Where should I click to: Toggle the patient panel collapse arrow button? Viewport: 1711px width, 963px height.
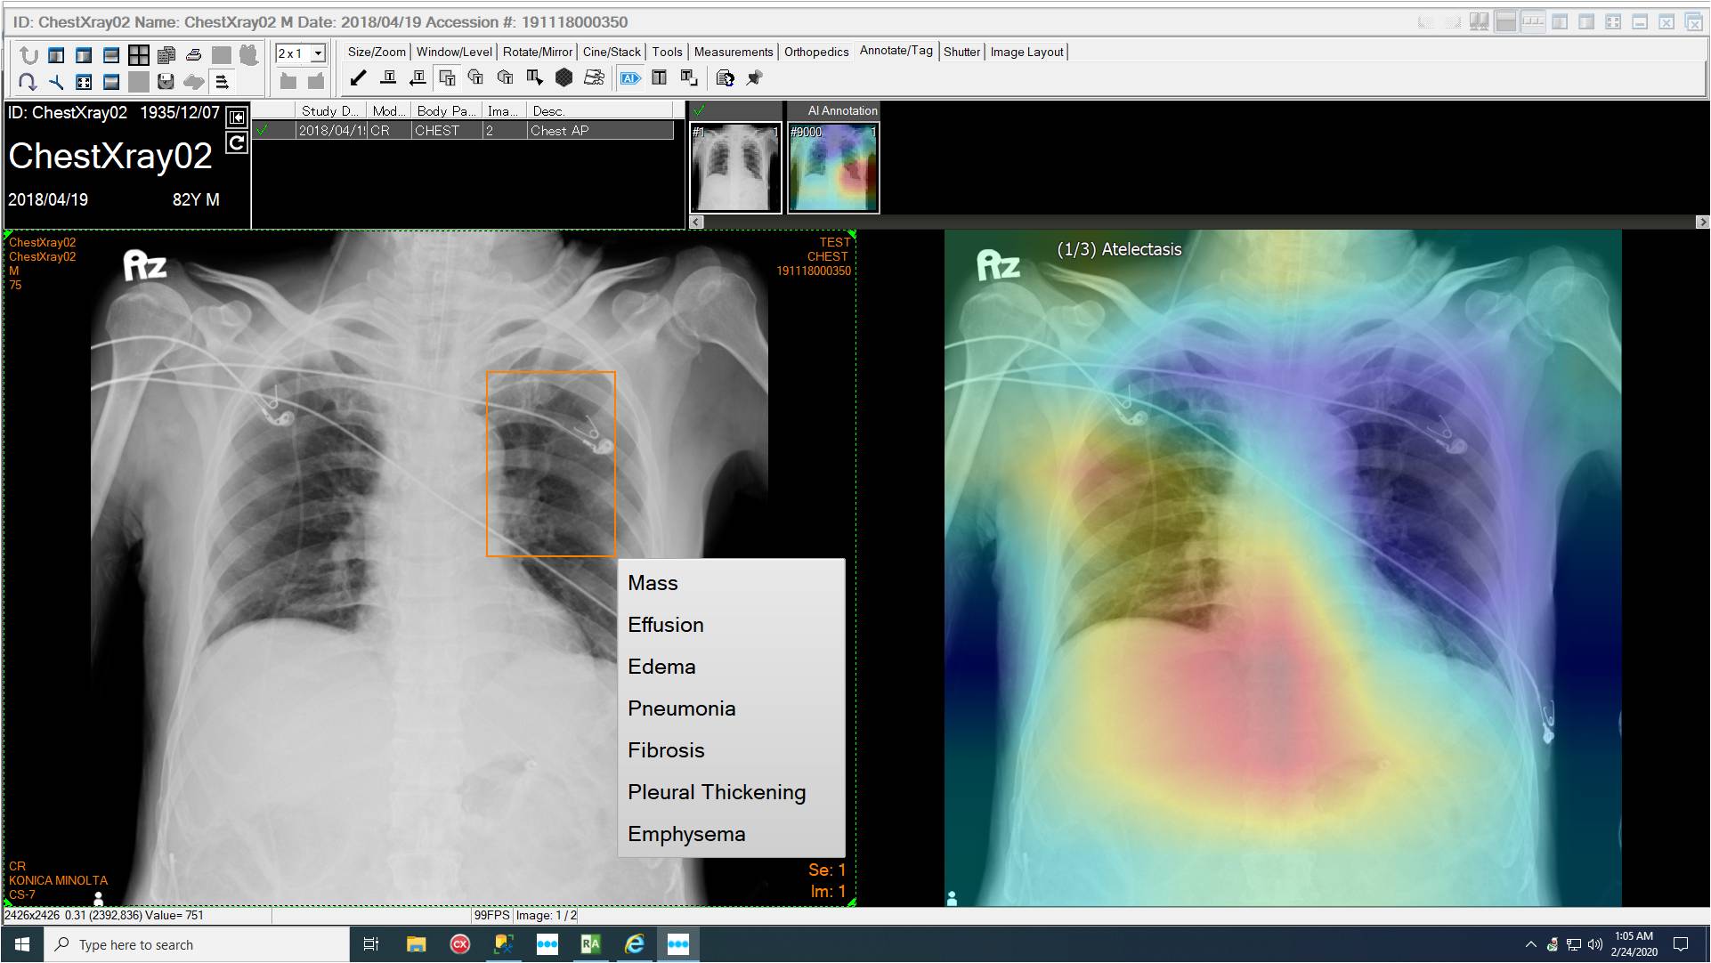tap(237, 117)
